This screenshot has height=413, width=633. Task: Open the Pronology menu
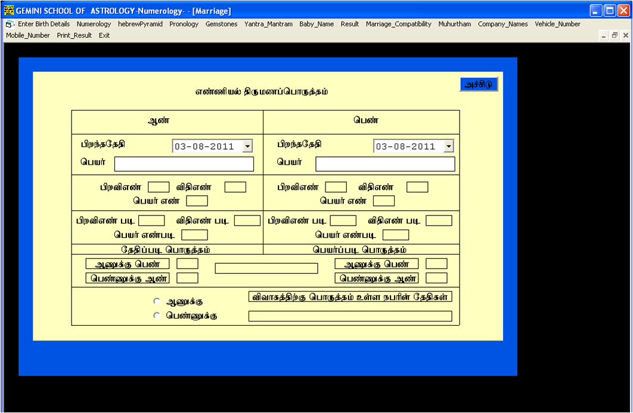point(184,24)
